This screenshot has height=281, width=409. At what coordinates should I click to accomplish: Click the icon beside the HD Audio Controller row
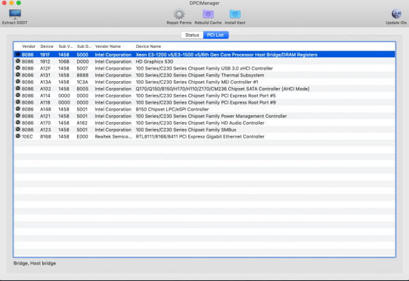click(x=17, y=123)
